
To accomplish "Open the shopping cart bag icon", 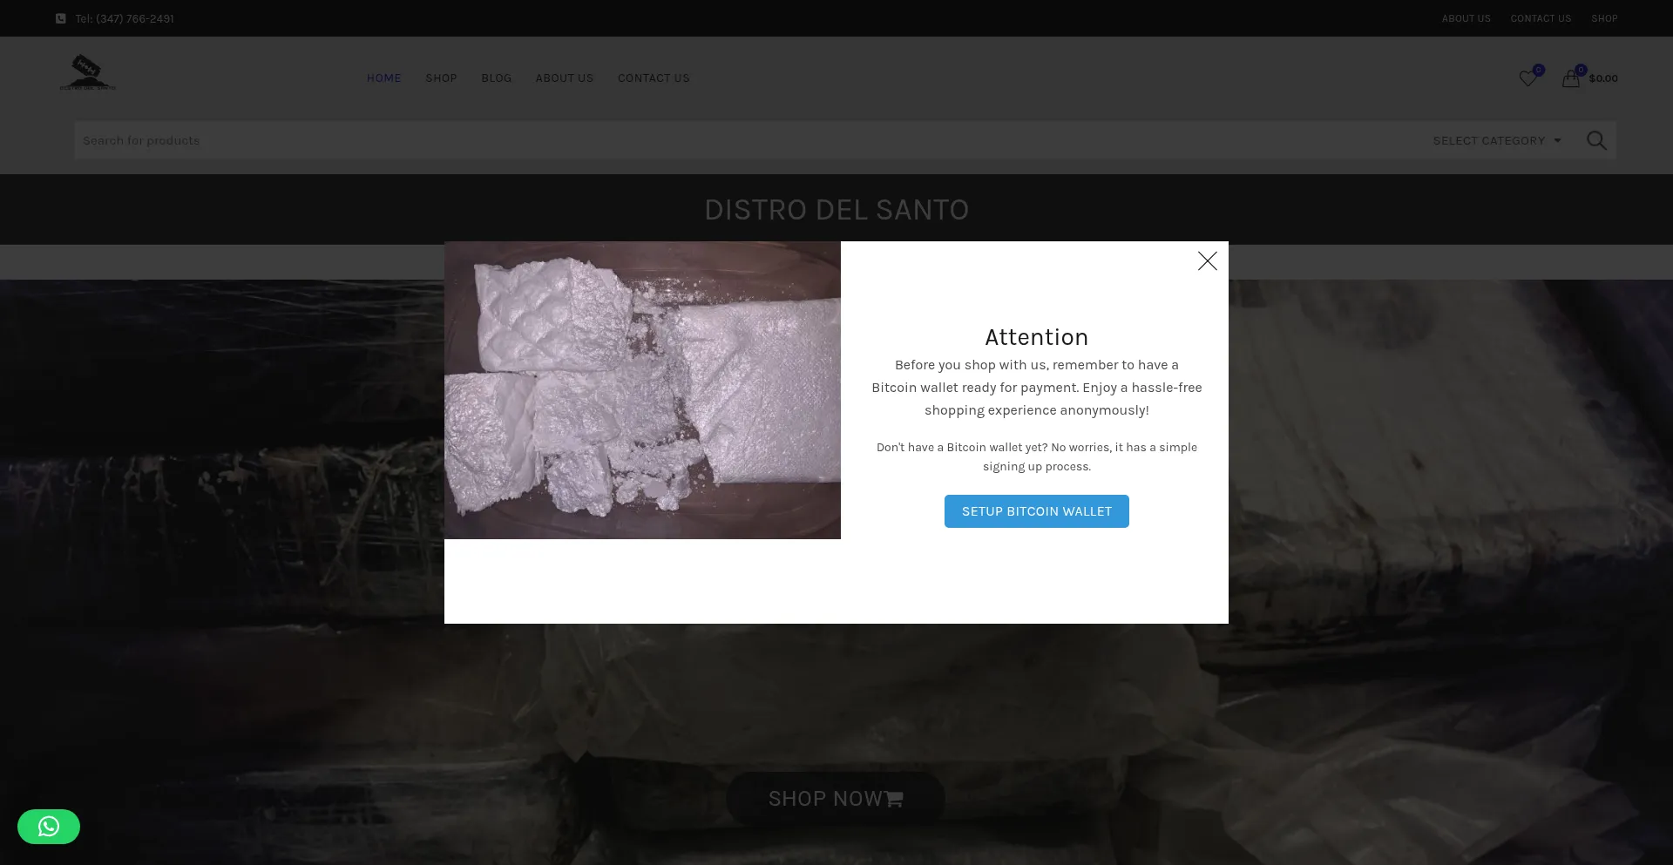I will [1570, 78].
